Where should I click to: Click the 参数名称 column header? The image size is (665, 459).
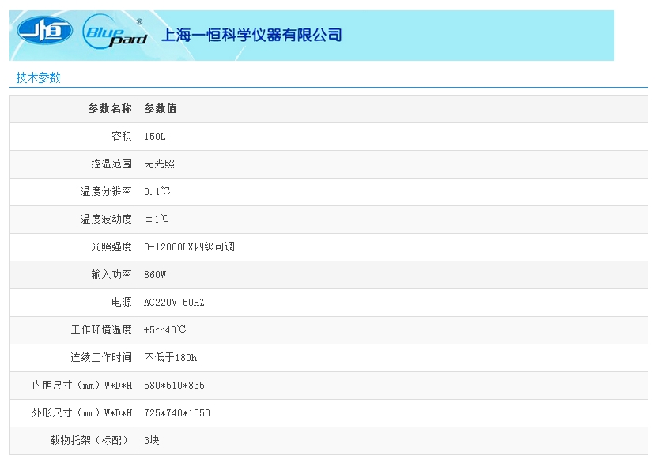(109, 109)
